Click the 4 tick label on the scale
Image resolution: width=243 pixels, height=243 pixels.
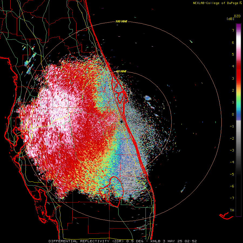pos(233,66)
